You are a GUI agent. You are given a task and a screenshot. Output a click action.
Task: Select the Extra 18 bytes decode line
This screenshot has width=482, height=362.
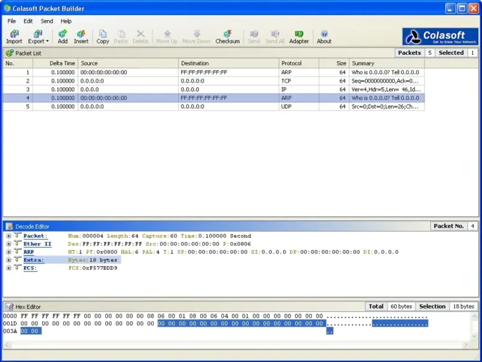[93, 260]
